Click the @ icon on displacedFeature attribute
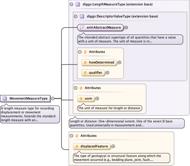 coord(77,146)
